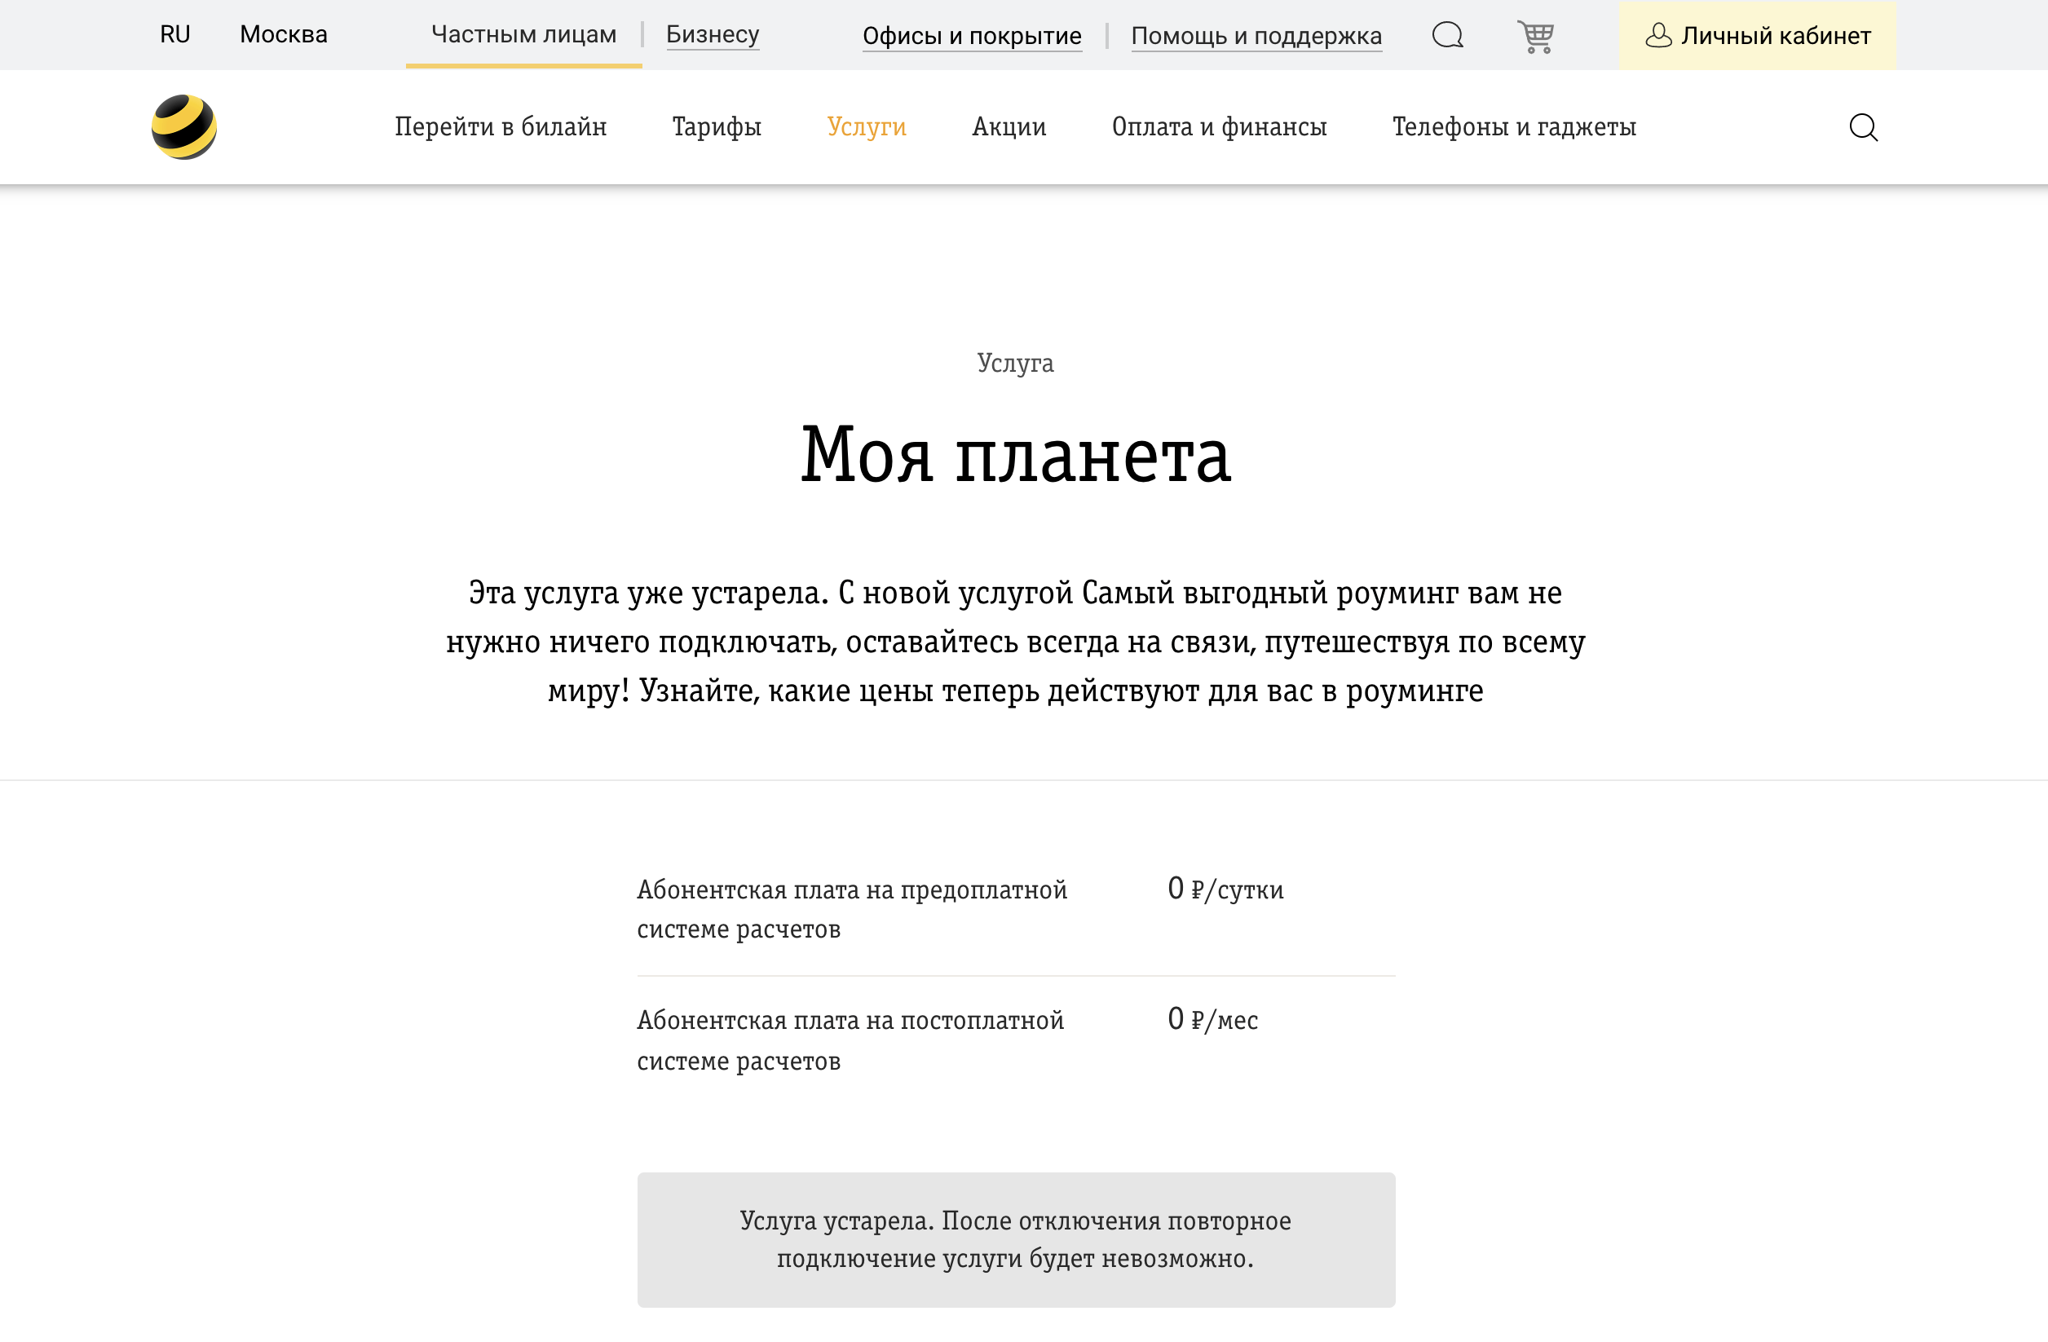
Task: Click the service deprecation notice box
Action: point(1015,1240)
